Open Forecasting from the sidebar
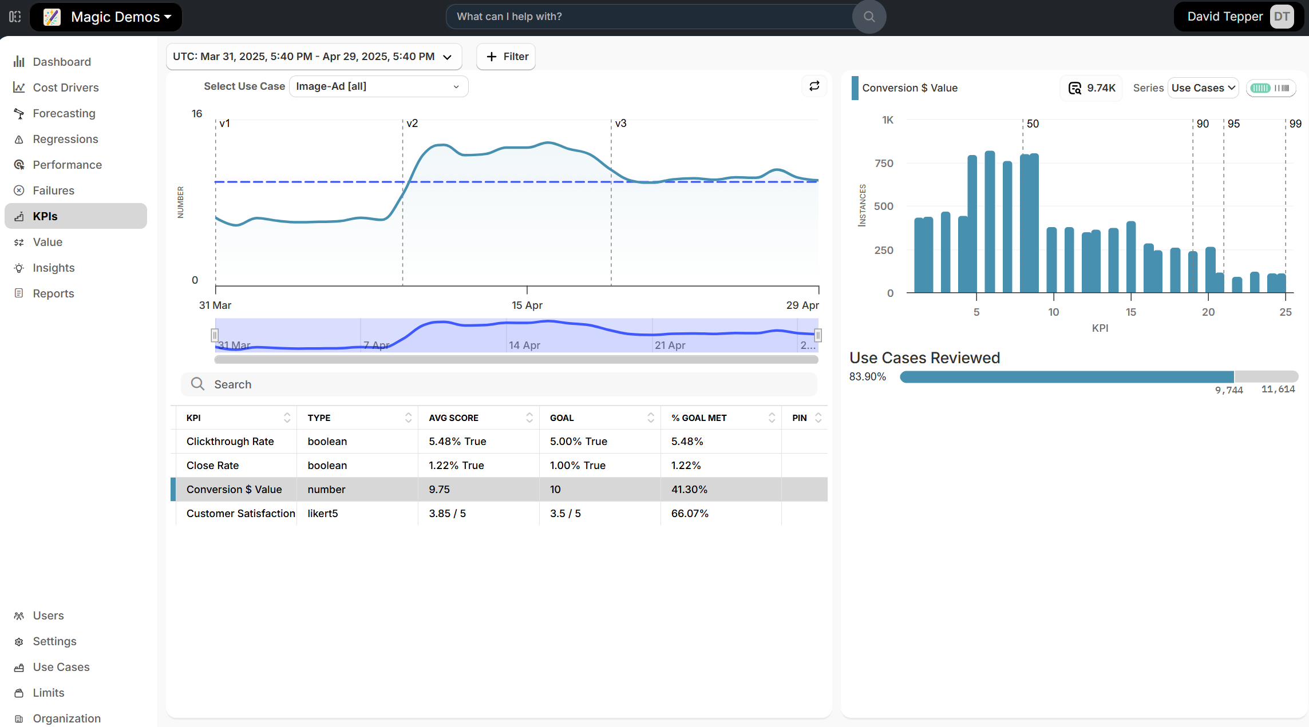Screen dimensions: 1309x727 (64, 113)
